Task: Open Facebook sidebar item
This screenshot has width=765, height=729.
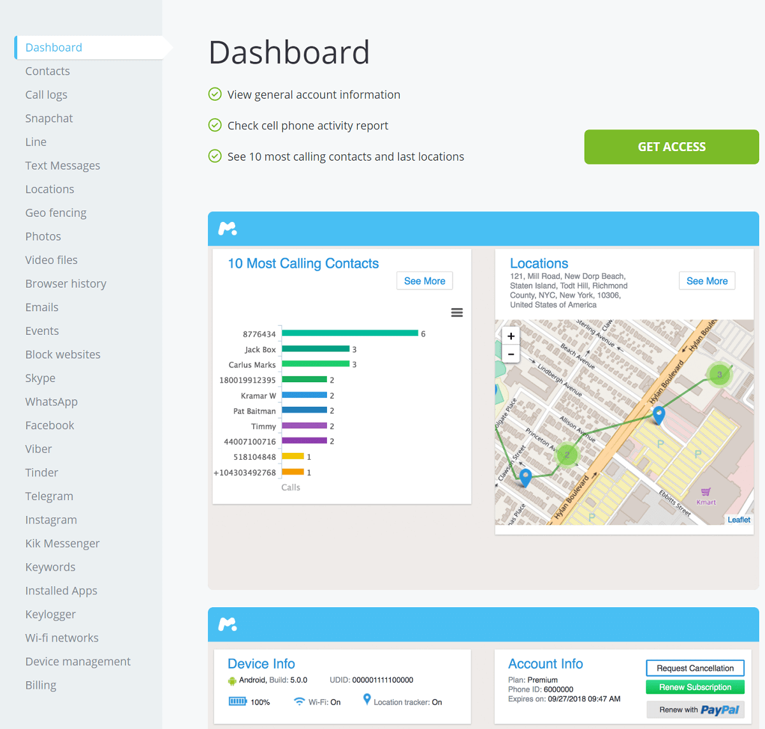Action: pos(50,425)
